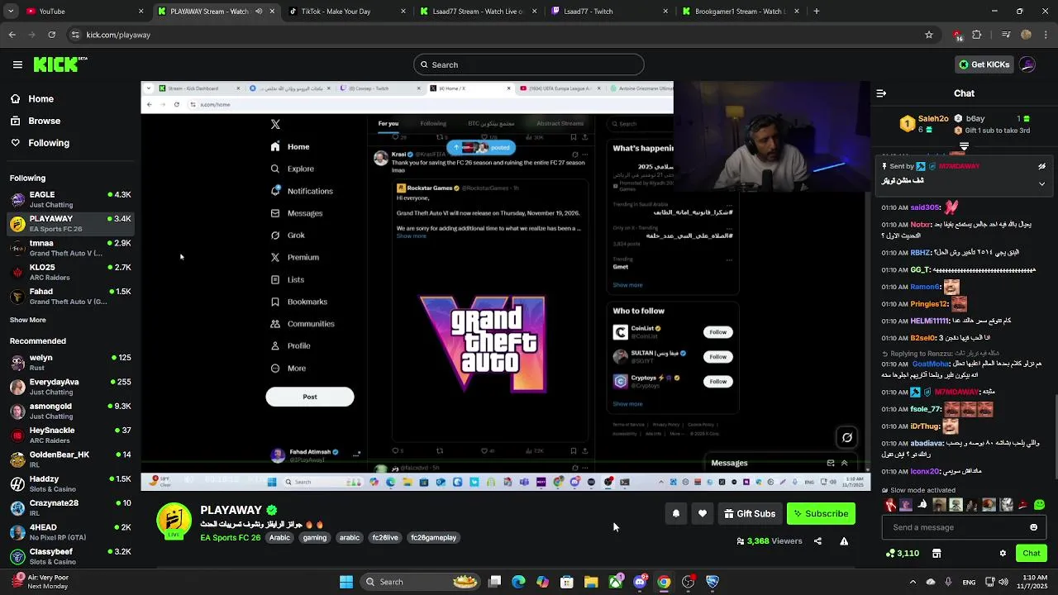
Task: Click the gaming stream tag
Action: (x=314, y=538)
